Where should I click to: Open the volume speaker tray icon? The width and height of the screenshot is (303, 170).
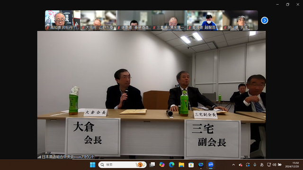(275, 165)
